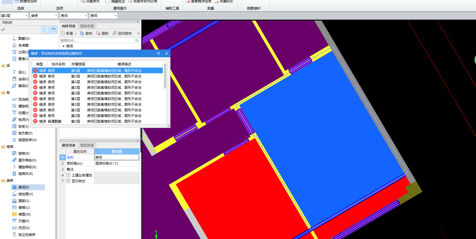Select the 普通飘窗 error row

[x=98, y=121]
